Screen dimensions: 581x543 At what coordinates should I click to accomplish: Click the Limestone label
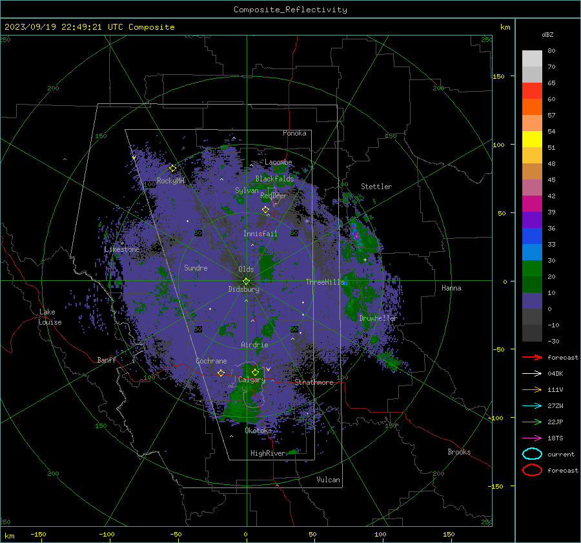click(x=122, y=249)
